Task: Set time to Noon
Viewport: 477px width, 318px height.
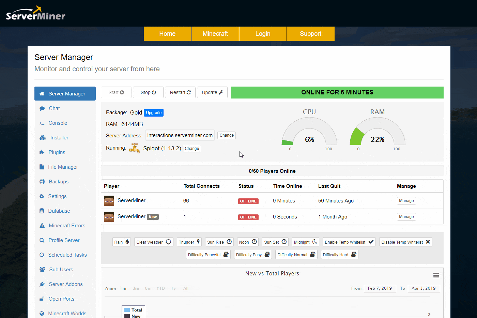Action: 248,242
